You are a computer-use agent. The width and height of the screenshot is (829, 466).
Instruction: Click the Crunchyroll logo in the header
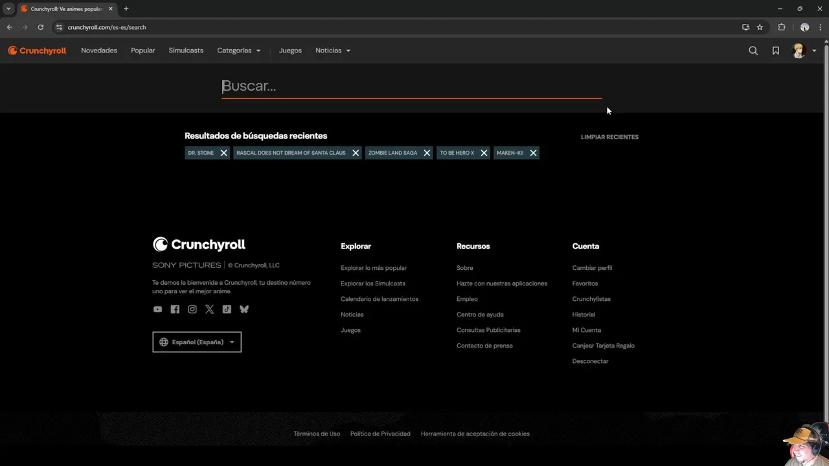click(x=37, y=50)
